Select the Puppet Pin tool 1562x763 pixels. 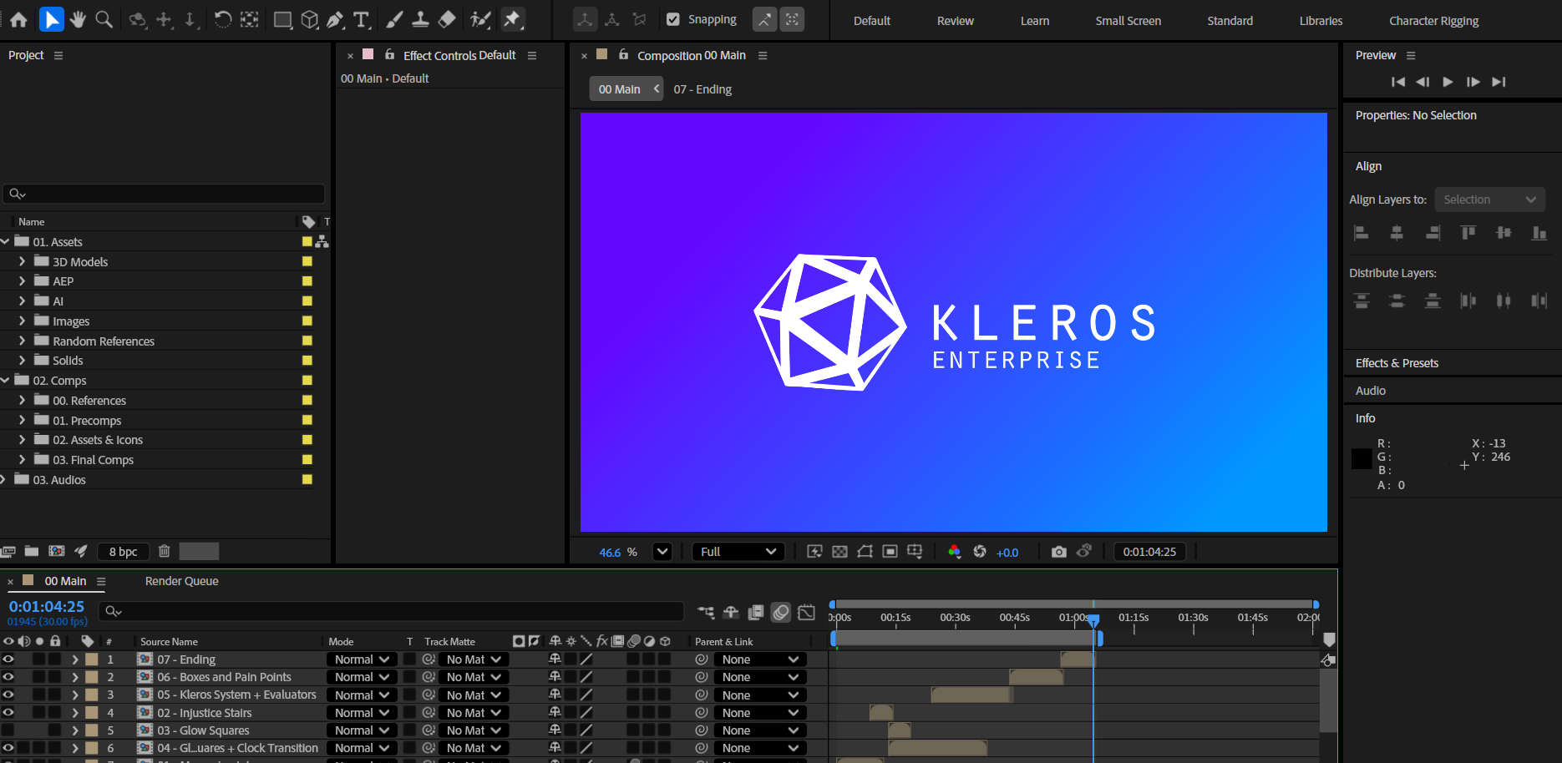[x=512, y=19]
